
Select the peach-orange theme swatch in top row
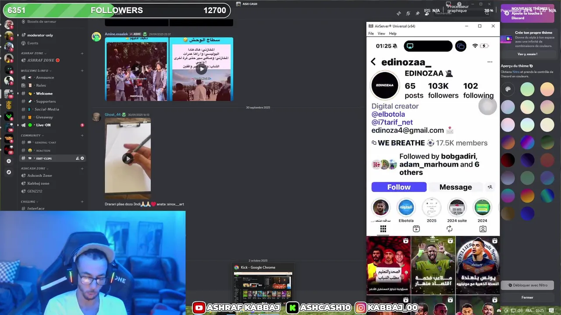click(547, 89)
